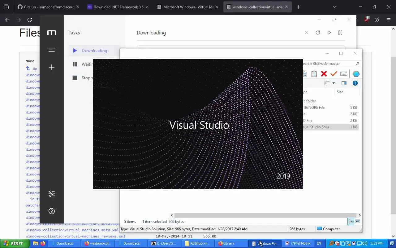The height and width of the screenshot is (248, 396).
Task: Close the windows-collectionvirtual-machines browser tab
Action: pos(286,7)
